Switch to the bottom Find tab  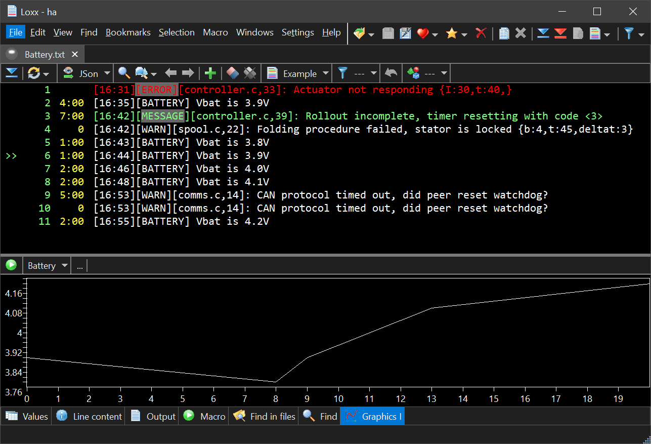319,416
